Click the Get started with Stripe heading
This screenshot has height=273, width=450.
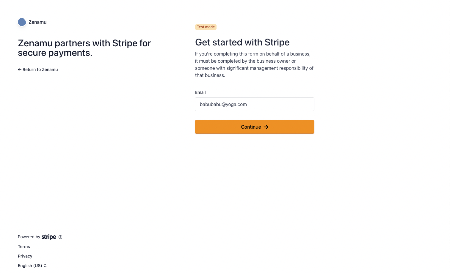242,42
